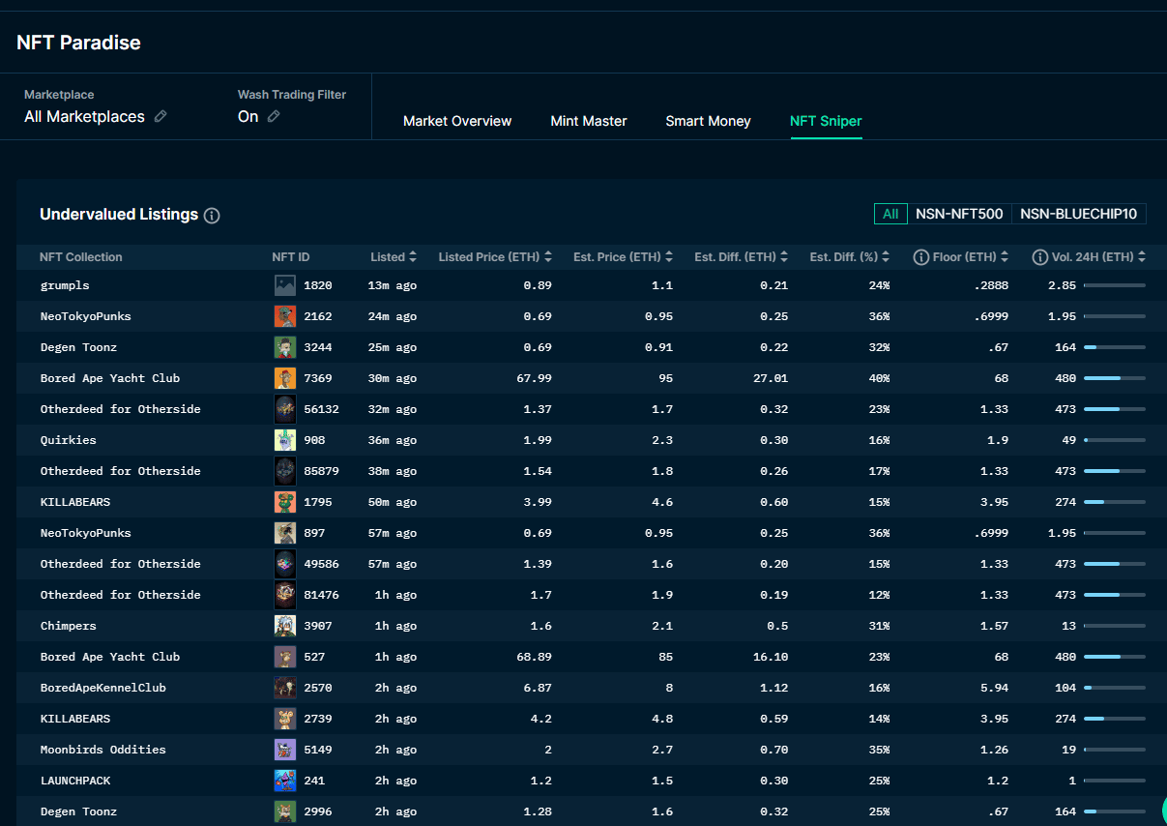
Task: Open the Moonbirds Oddities collection name
Action: pyautogui.click(x=102, y=750)
